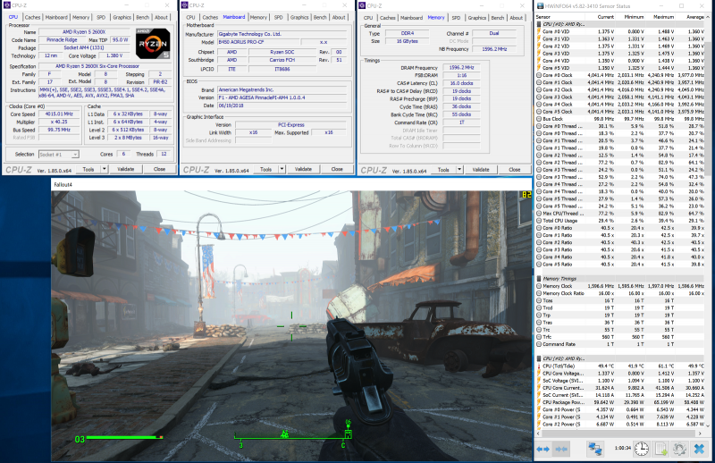Switch to Caches tab in the CPU-Z CPU window

pyautogui.click(x=32, y=17)
